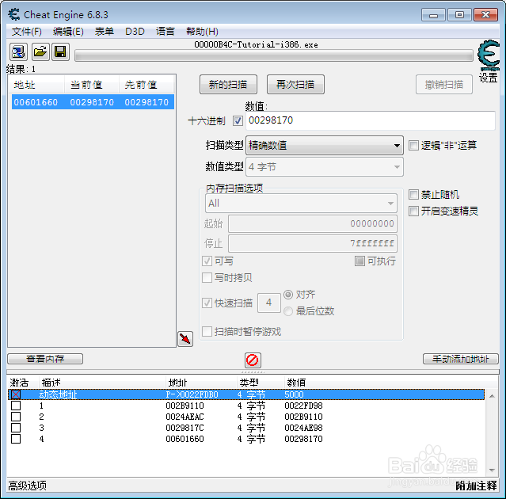Activate entry 3 checkbox in address list

(x=16, y=428)
